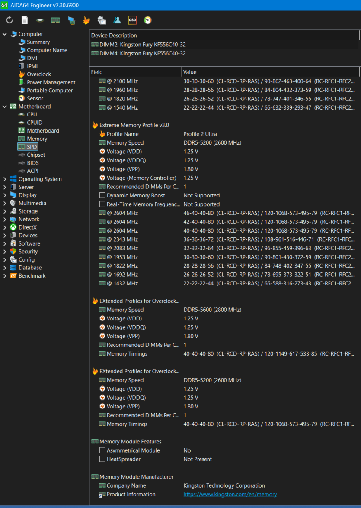Expand the Storage tree node
This screenshot has height=508, width=361.
pos(4,211)
